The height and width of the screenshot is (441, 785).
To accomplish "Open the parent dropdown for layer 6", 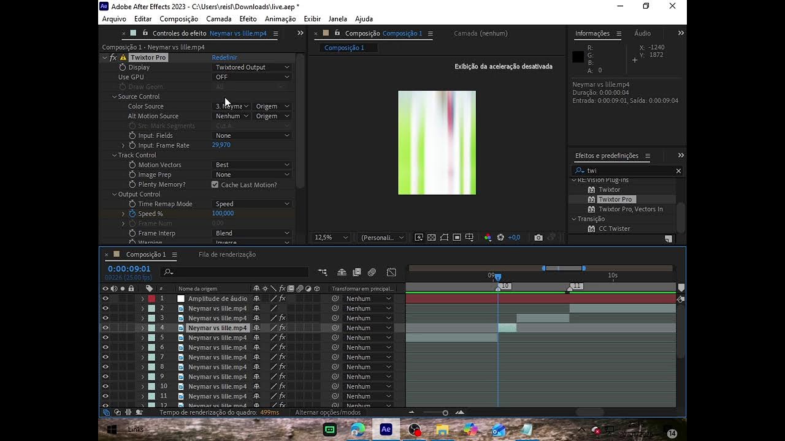I will click(368, 347).
